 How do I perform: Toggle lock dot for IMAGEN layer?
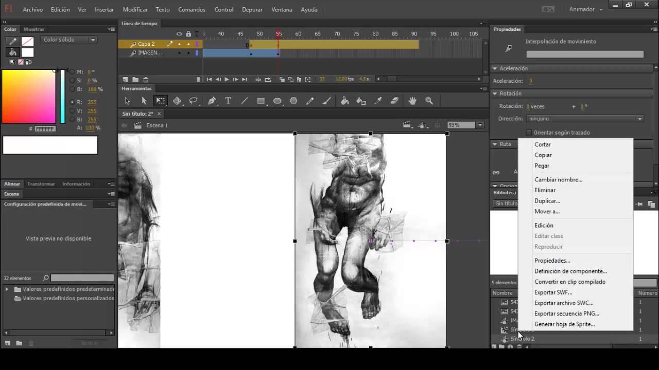tap(188, 53)
